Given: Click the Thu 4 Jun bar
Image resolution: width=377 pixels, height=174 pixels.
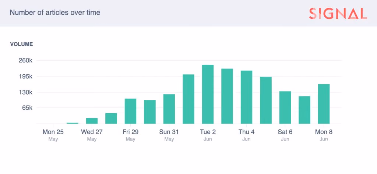Looking at the screenshot, I should coord(246,97).
